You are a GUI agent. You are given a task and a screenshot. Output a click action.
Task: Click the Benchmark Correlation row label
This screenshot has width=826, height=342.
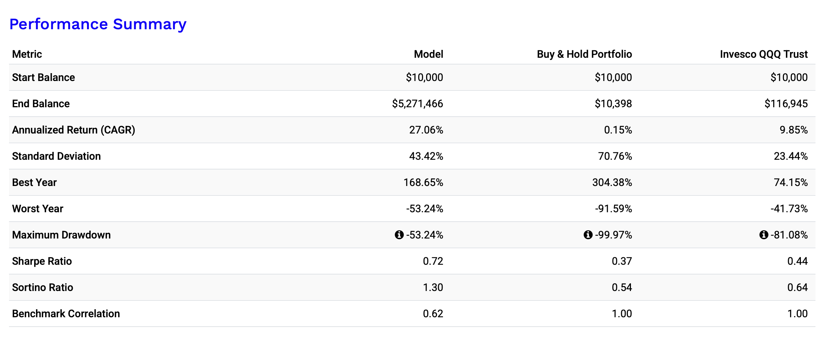point(66,313)
